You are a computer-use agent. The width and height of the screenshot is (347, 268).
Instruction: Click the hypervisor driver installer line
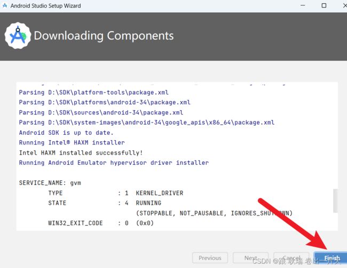pos(114,163)
